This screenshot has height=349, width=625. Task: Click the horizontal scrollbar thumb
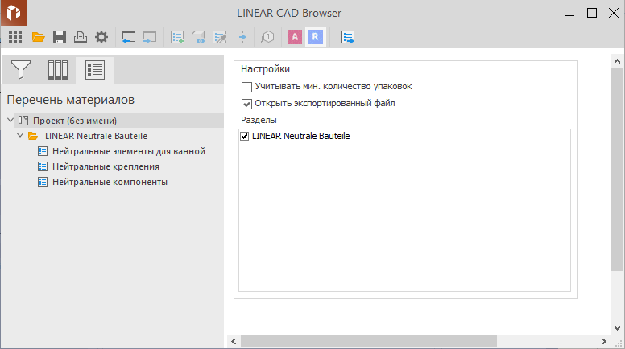point(369,342)
